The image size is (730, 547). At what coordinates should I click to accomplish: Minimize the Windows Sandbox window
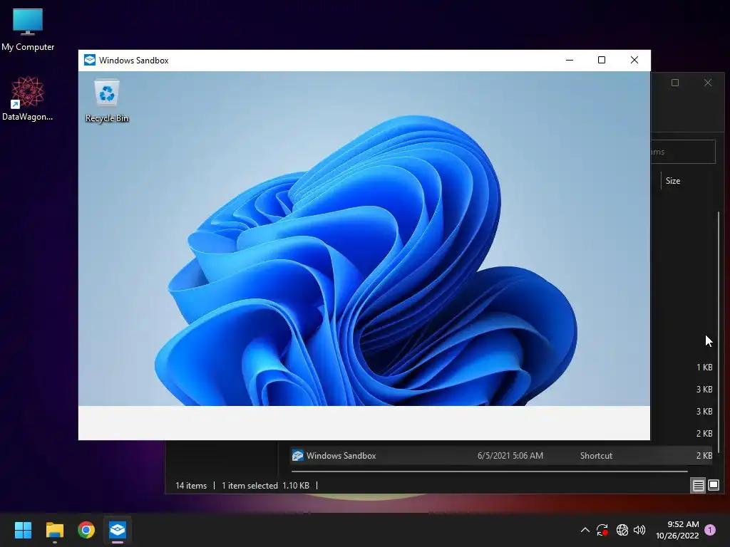coord(570,60)
